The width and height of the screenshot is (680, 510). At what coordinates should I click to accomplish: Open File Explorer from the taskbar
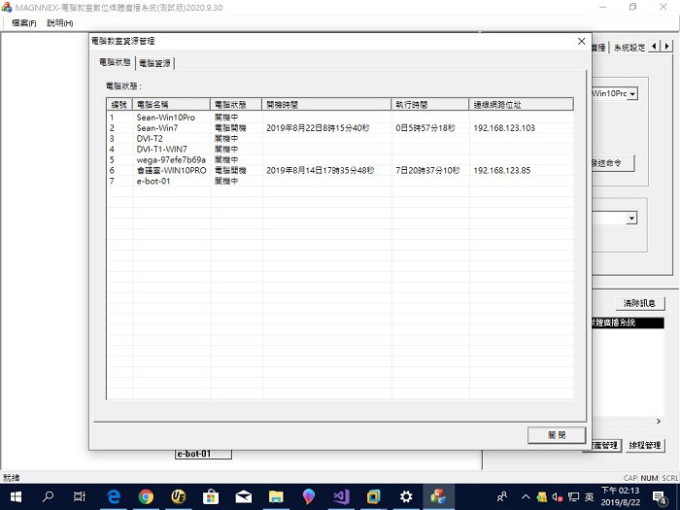pyautogui.click(x=275, y=496)
